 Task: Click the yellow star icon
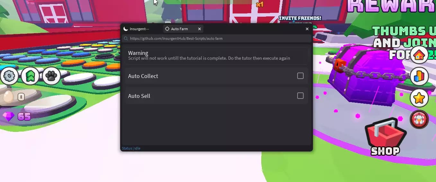click(419, 98)
